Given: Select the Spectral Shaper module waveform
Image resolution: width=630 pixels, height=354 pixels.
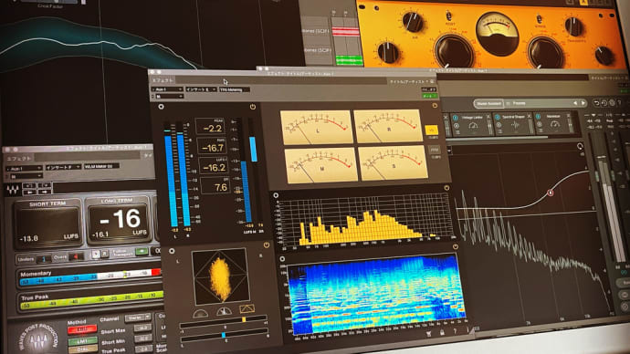Looking at the screenshot, I should point(515,125).
